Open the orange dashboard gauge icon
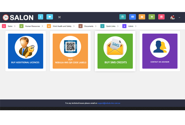The image size is (185, 125). click(x=142, y=17)
